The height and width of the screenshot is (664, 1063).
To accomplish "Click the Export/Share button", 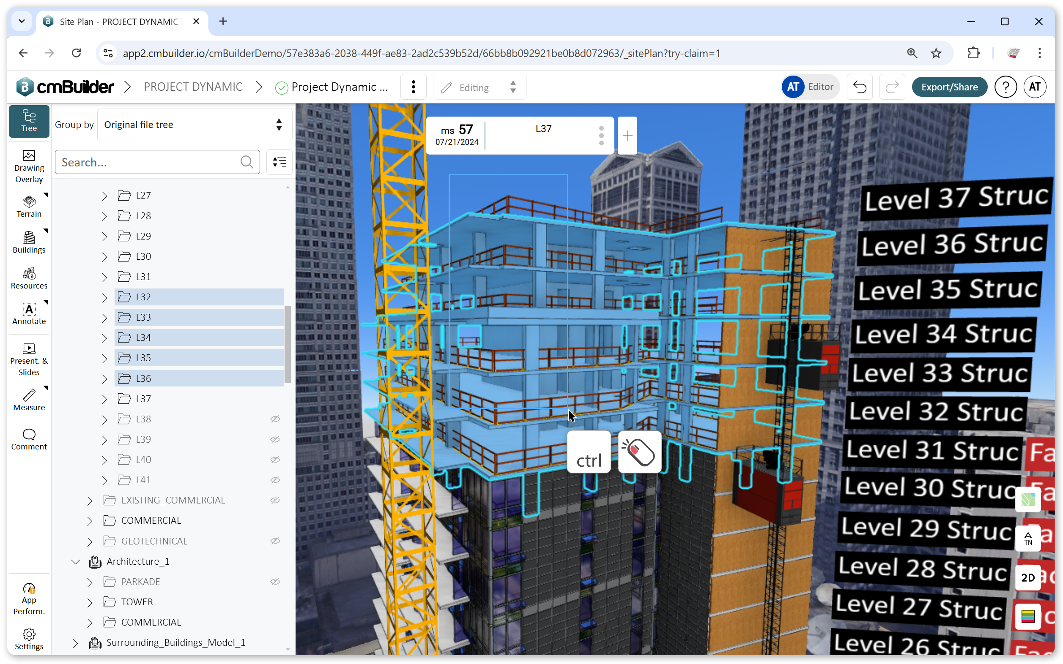I will 949,87.
